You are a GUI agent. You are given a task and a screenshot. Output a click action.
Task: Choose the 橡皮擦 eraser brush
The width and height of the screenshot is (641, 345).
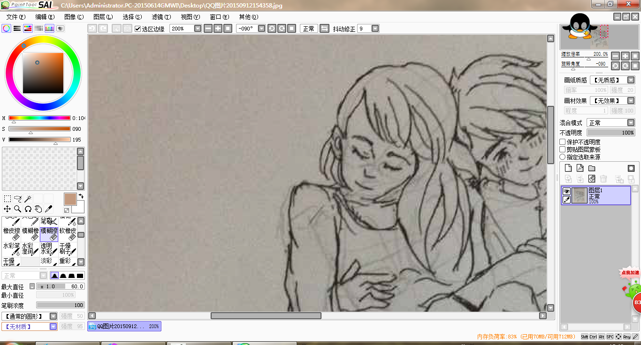[12, 234]
